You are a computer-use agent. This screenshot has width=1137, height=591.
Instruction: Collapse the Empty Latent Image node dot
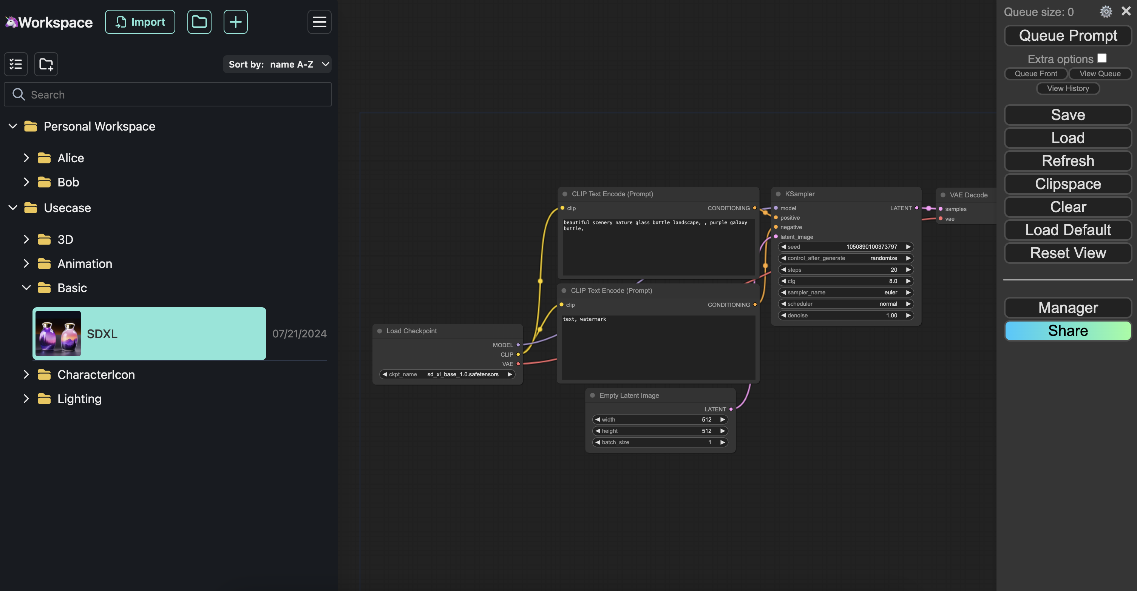(592, 395)
